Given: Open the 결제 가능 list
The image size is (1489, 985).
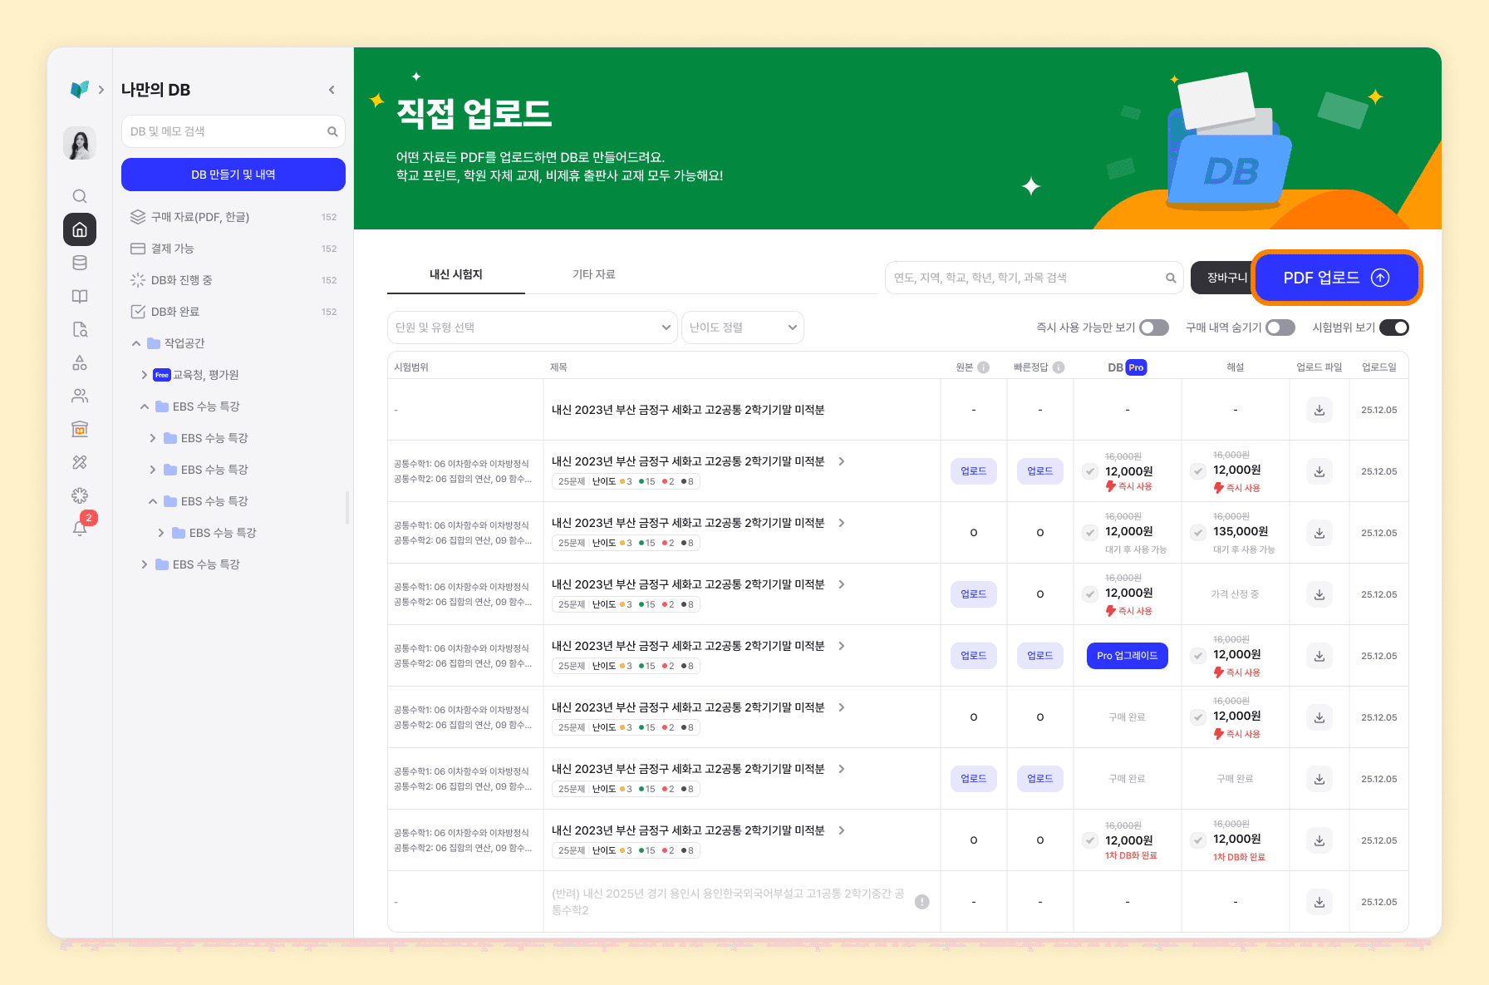Looking at the screenshot, I should [233, 249].
